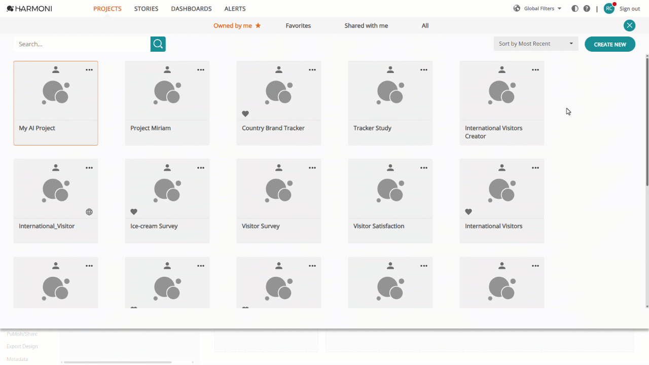649x365 pixels.
Task: Click the Harmoni logo
Action: click(29, 9)
